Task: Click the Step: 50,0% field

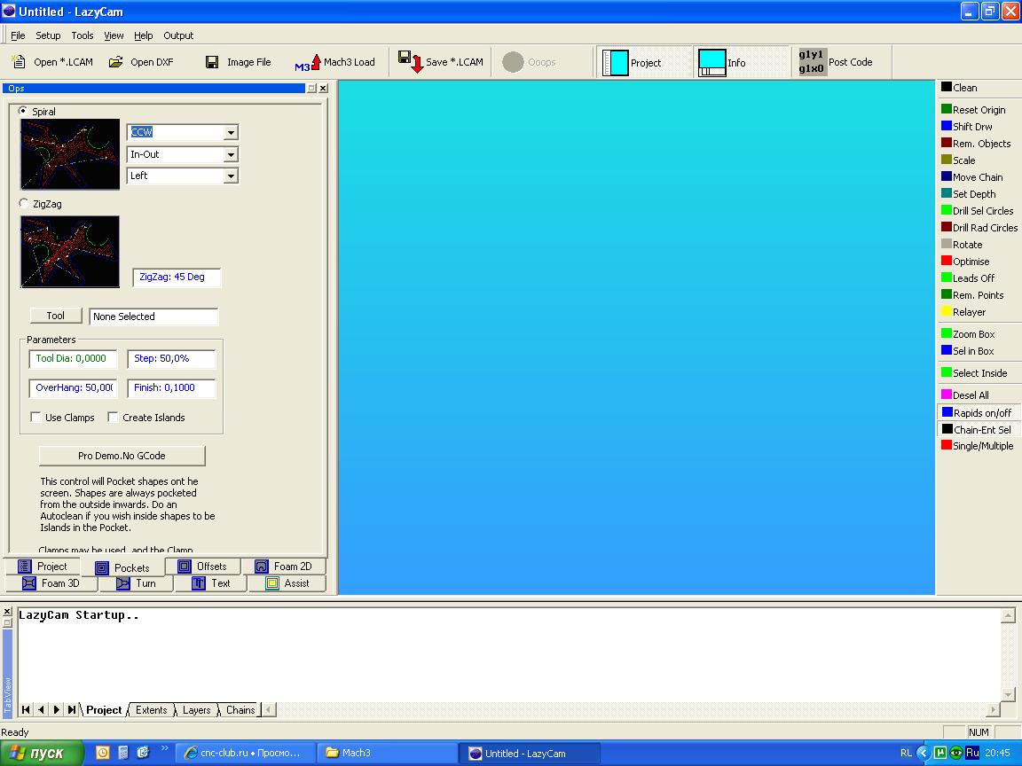Action: 171,358
